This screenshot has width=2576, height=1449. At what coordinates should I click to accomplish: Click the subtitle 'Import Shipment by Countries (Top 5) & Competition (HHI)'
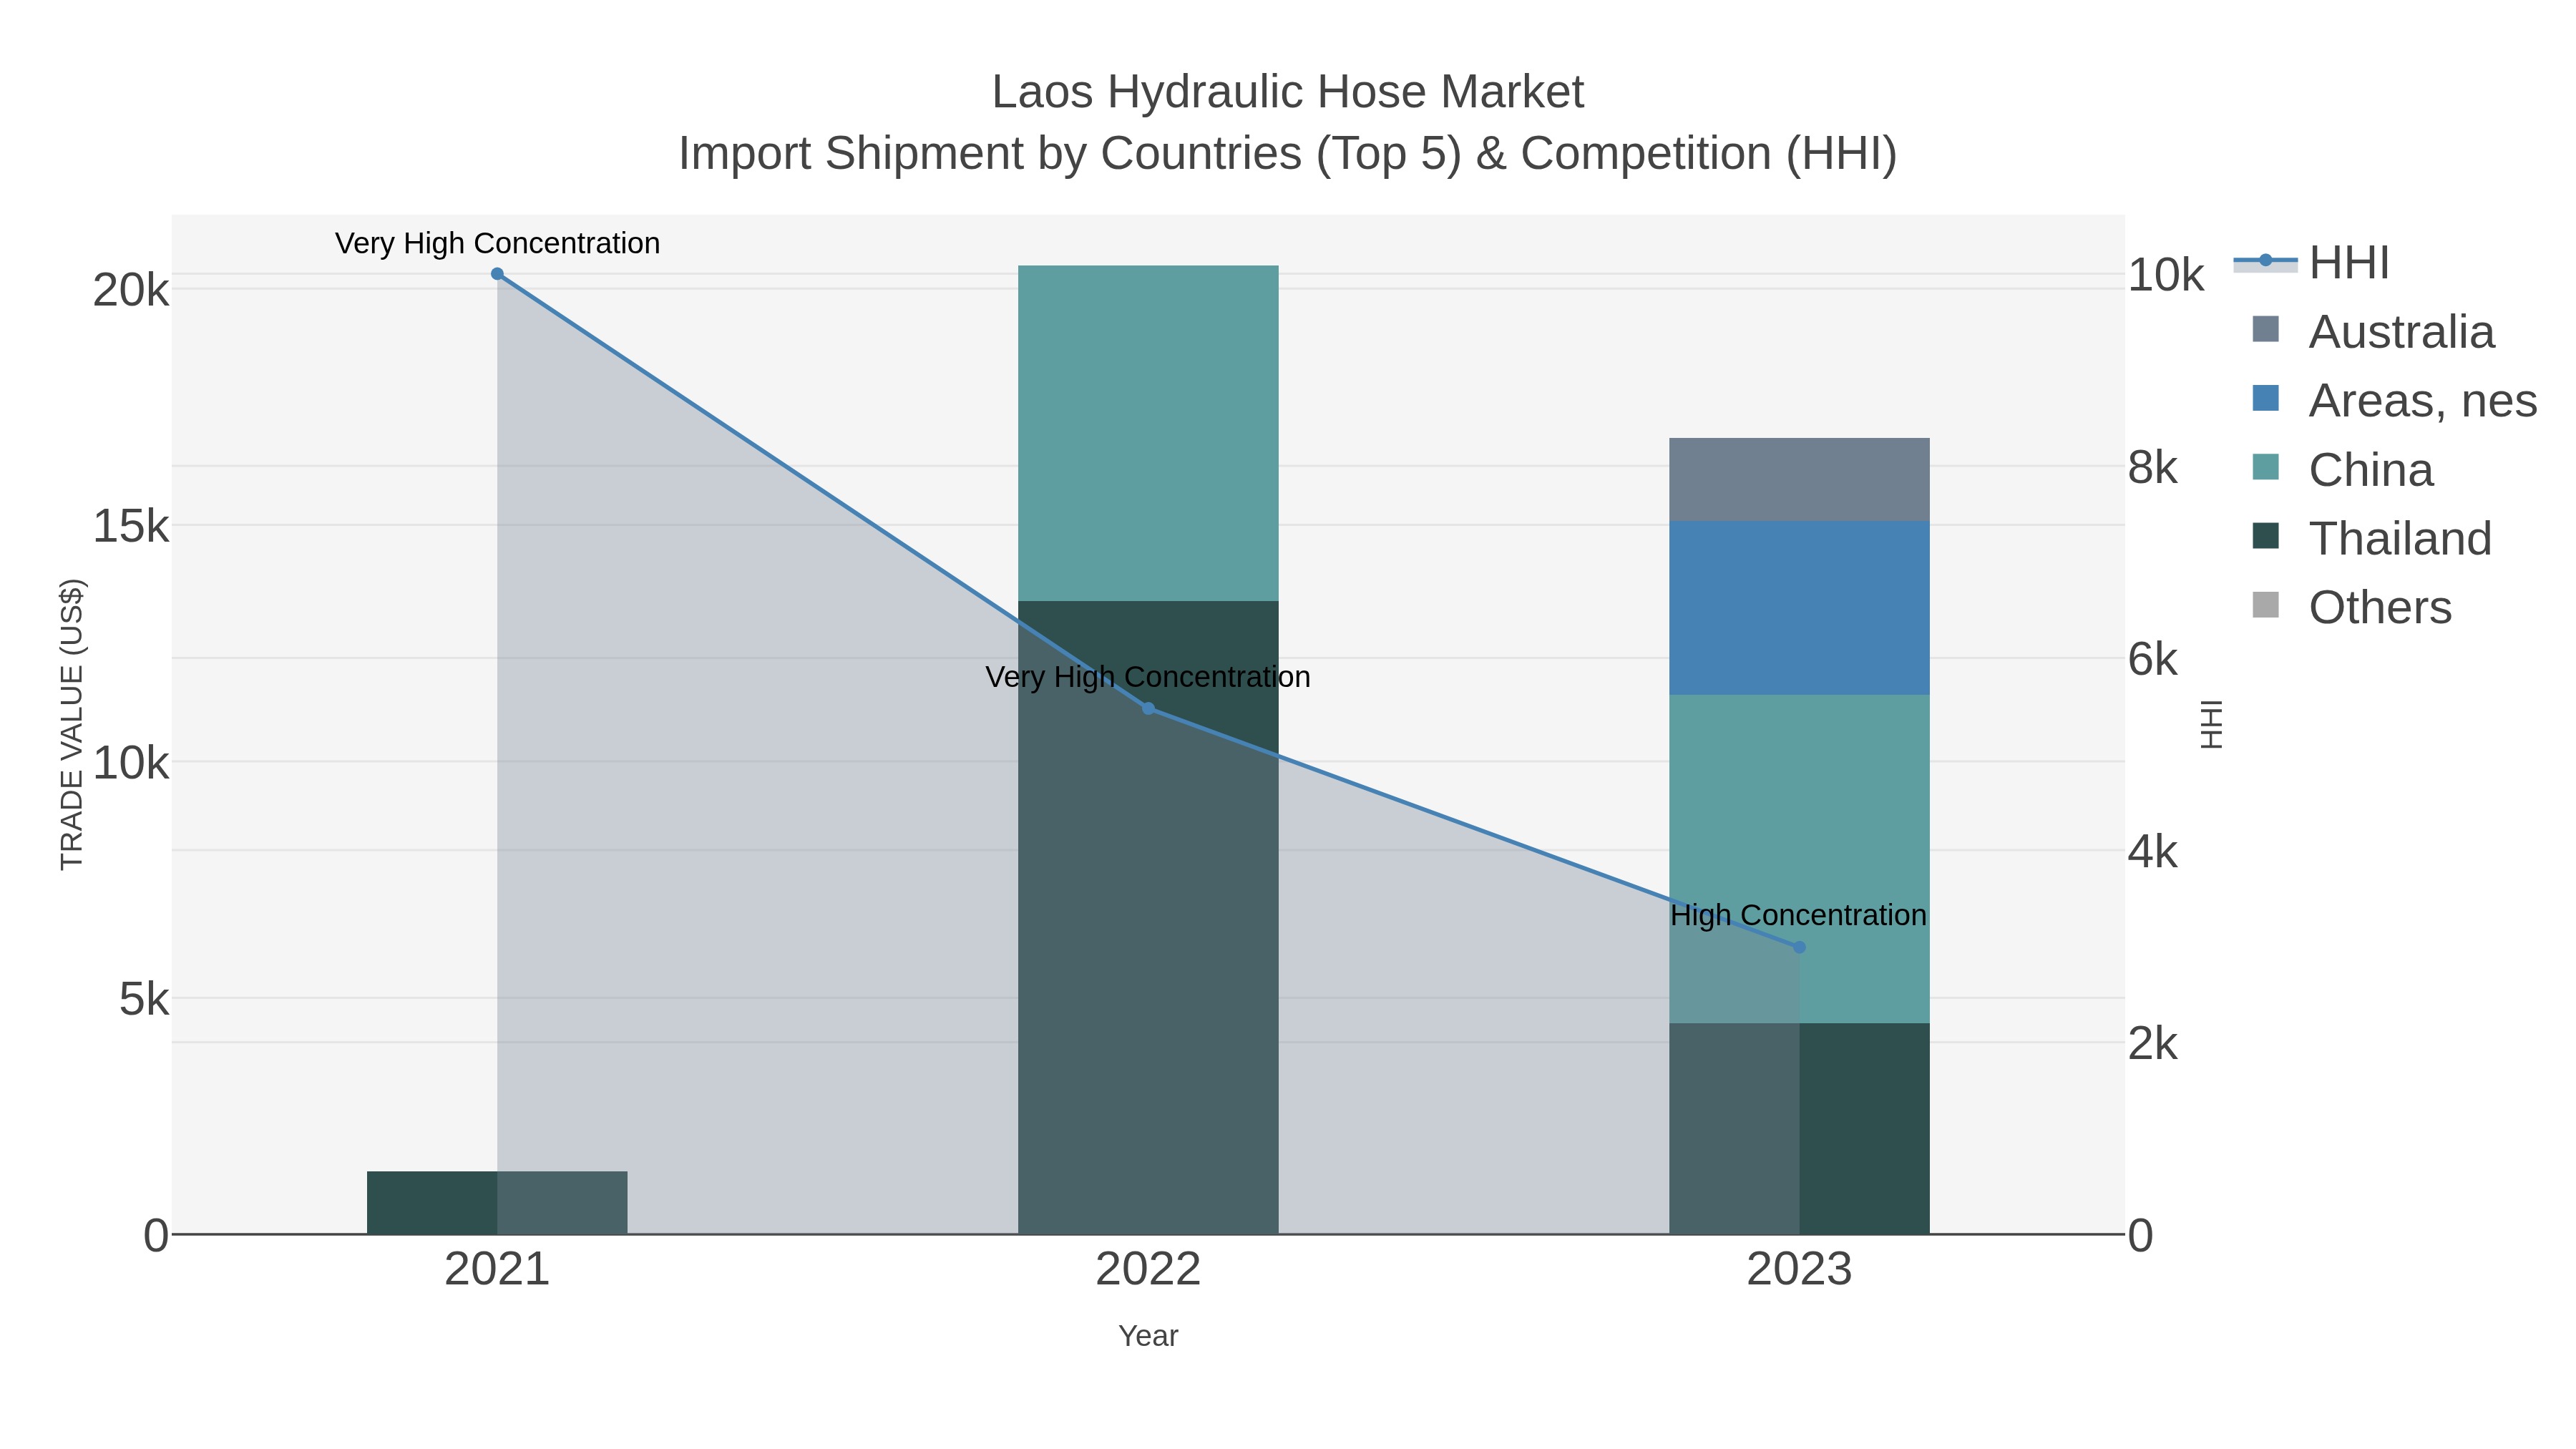(1288, 154)
